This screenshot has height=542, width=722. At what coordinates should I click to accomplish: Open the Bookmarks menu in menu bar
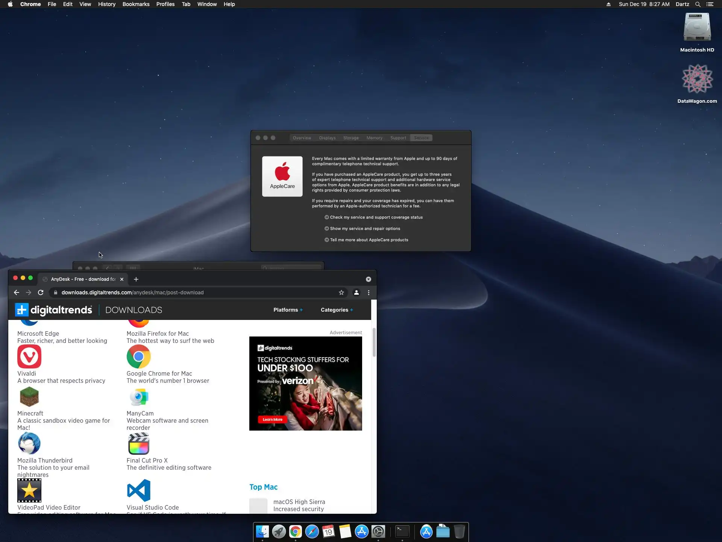pyautogui.click(x=136, y=4)
